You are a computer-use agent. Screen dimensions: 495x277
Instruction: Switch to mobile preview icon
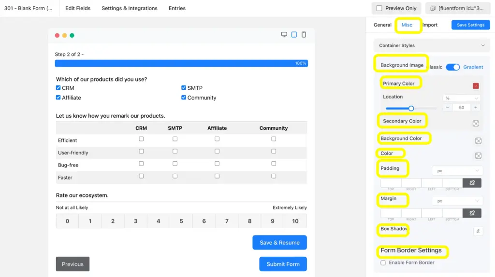click(304, 35)
